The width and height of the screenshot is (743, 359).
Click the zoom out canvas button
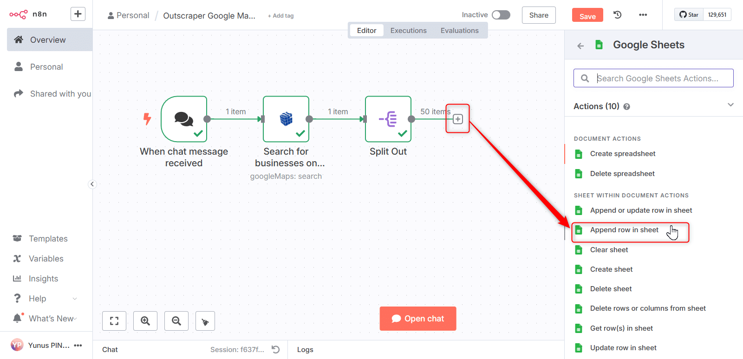[176, 321]
